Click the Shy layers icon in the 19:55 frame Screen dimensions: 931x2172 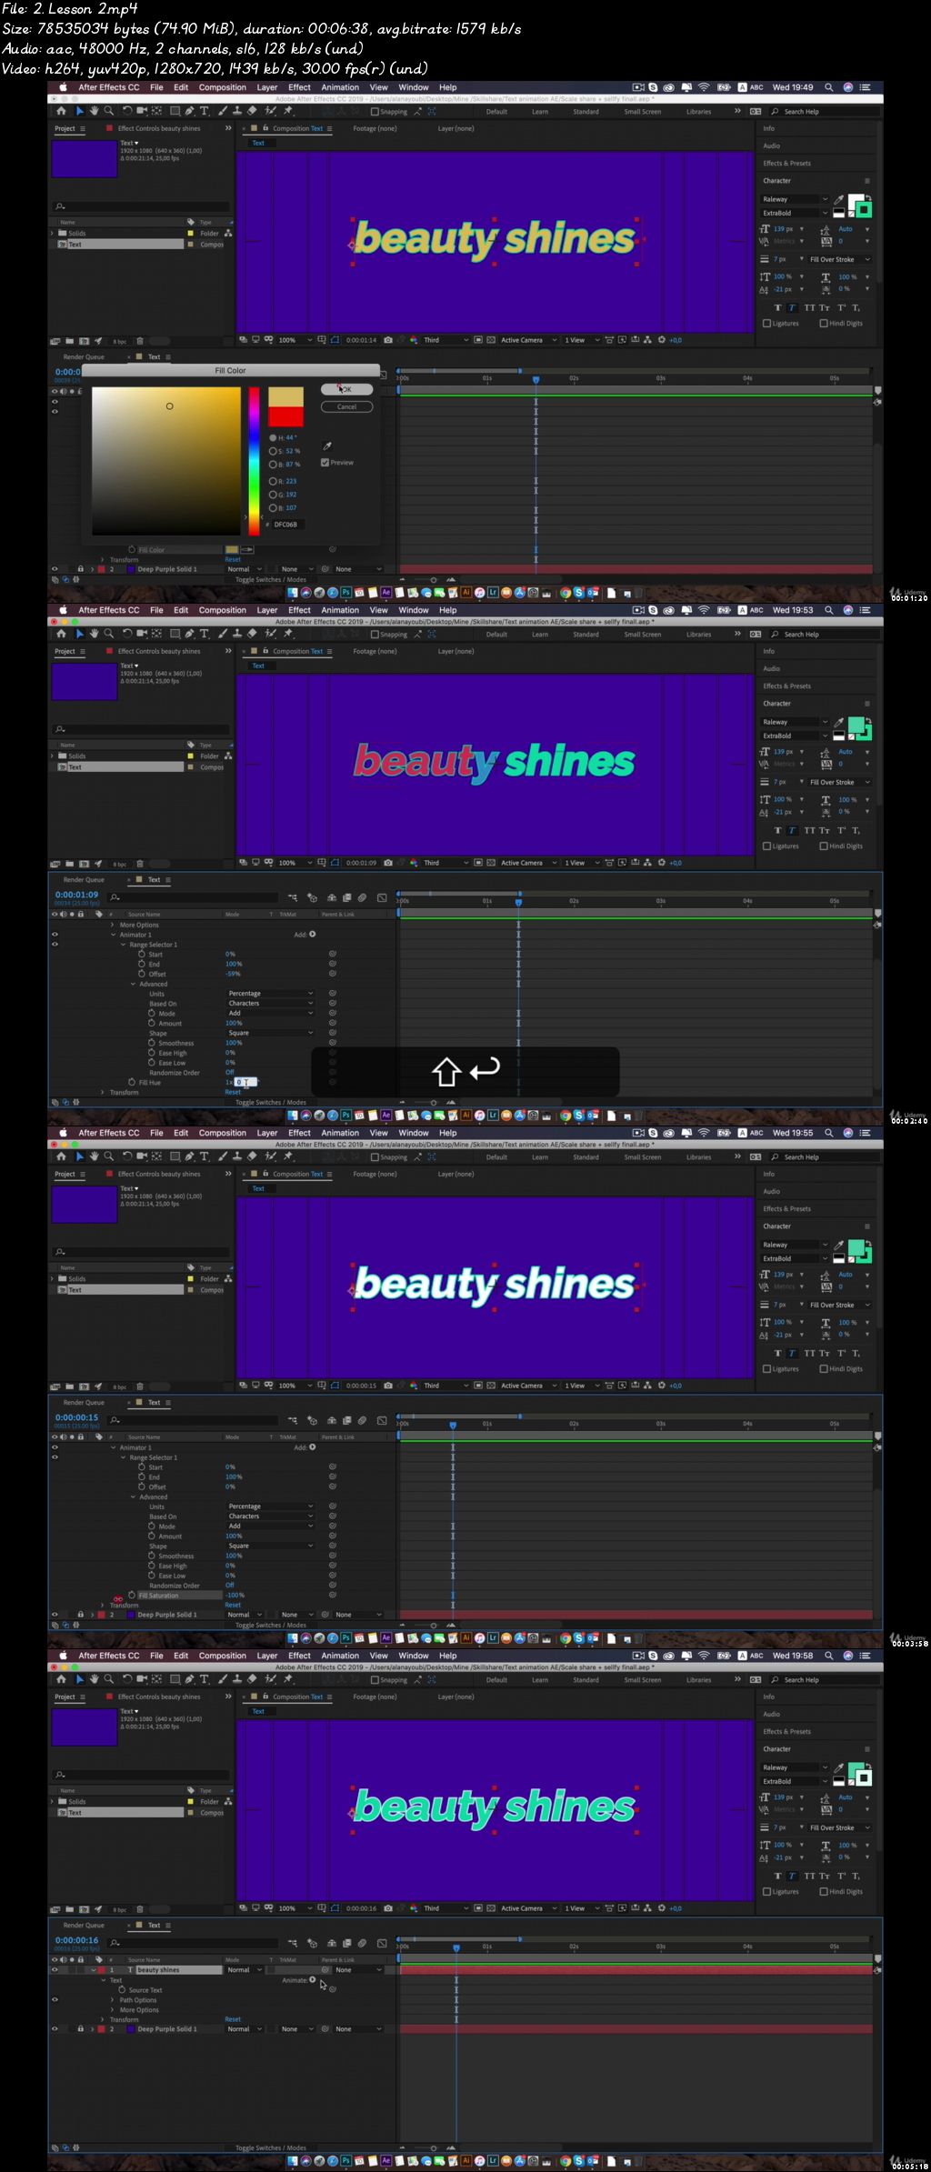click(332, 1420)
